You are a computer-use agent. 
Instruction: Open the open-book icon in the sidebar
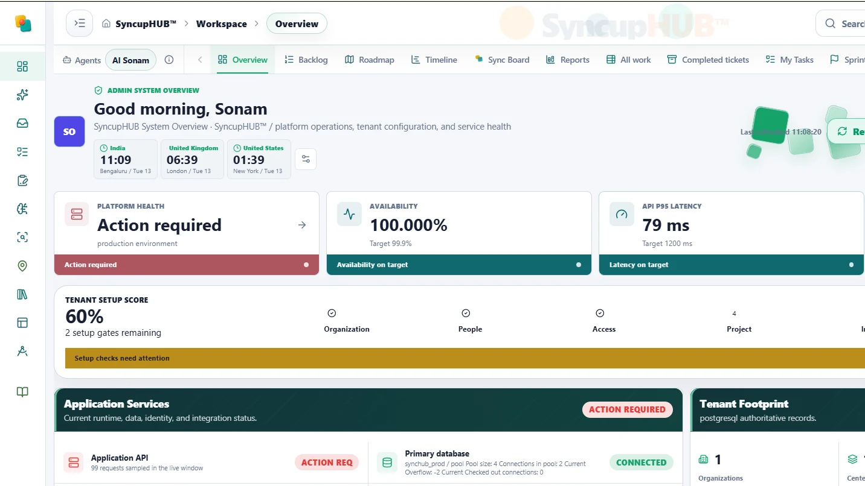(22, 392)
